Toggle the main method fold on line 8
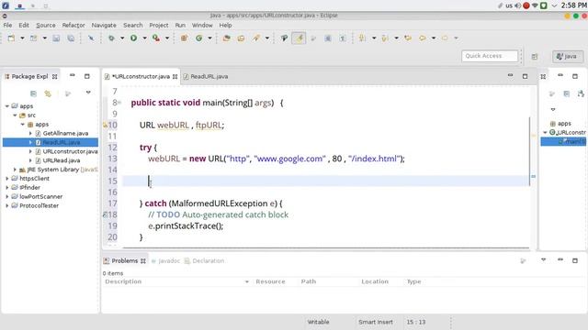The image size is (588, 330). (x=119, y=103)
